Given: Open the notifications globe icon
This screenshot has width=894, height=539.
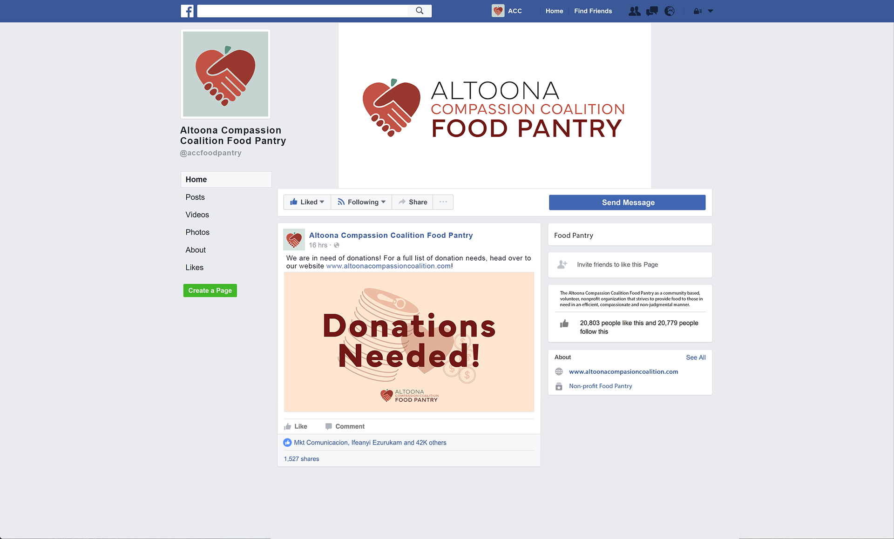Looking at the screenshot, I should 670,11.
